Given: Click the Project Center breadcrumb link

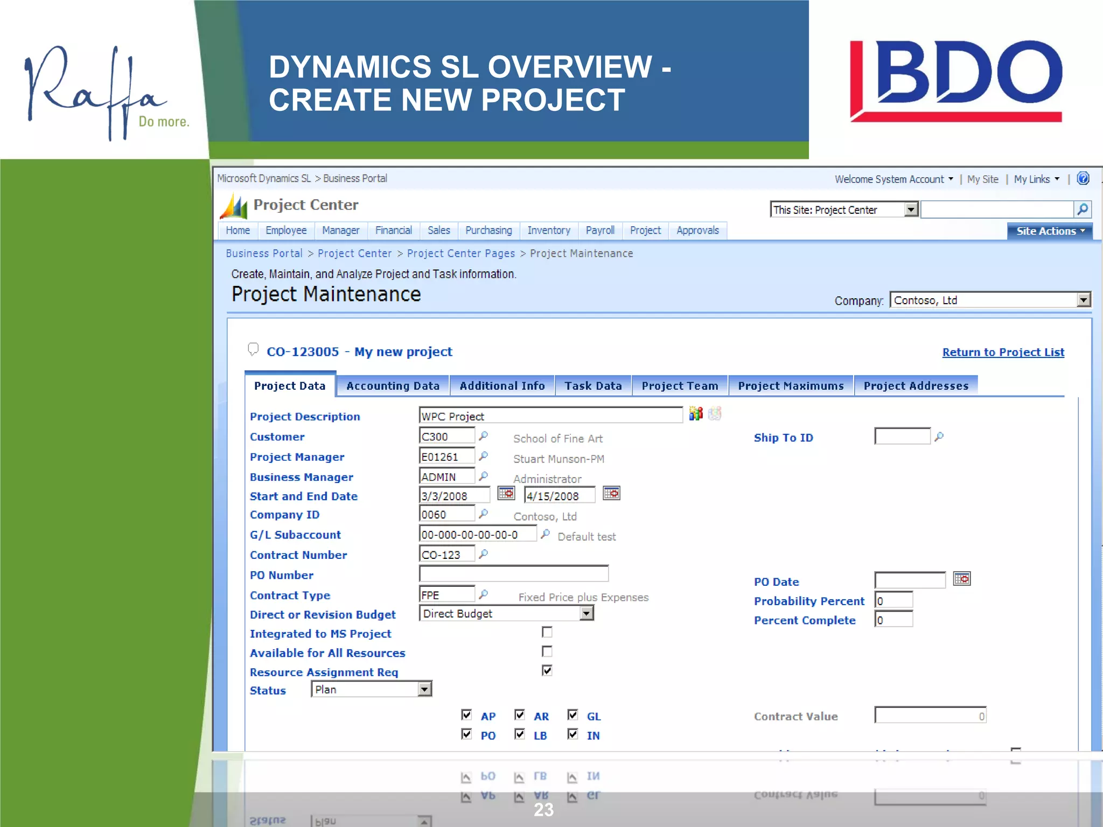Looking at the screenshot, I should (355, 253).
